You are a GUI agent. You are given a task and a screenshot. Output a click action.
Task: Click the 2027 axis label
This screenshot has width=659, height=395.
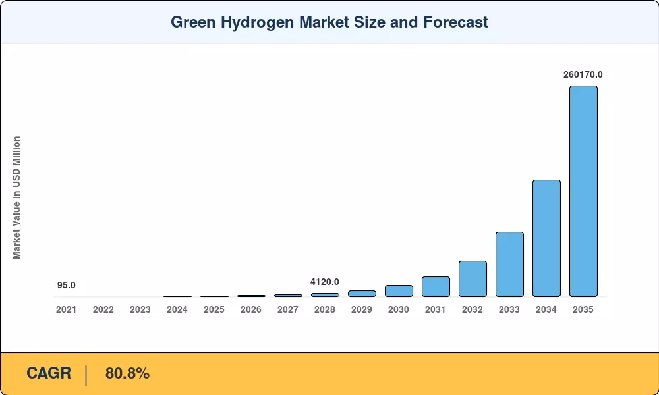tap(288, 310)
